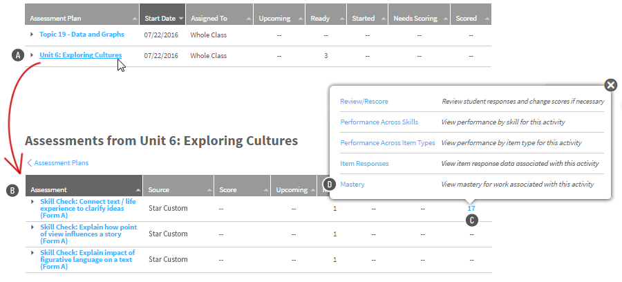Expand Skill Check: Connect text / life experience row
This screenshot has width=622, height=282.
click(x=32, y=202)
